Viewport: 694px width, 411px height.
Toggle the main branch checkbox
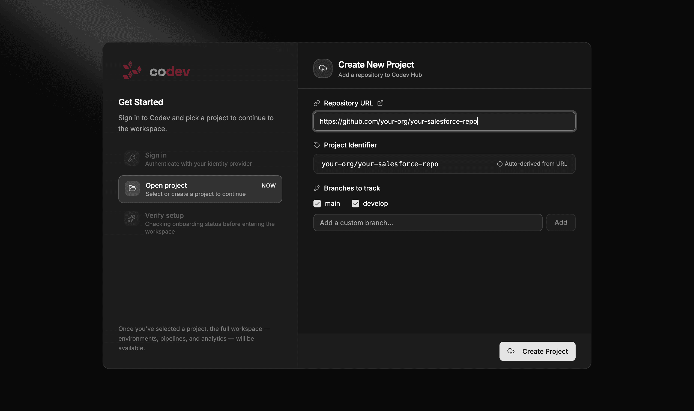317,204
